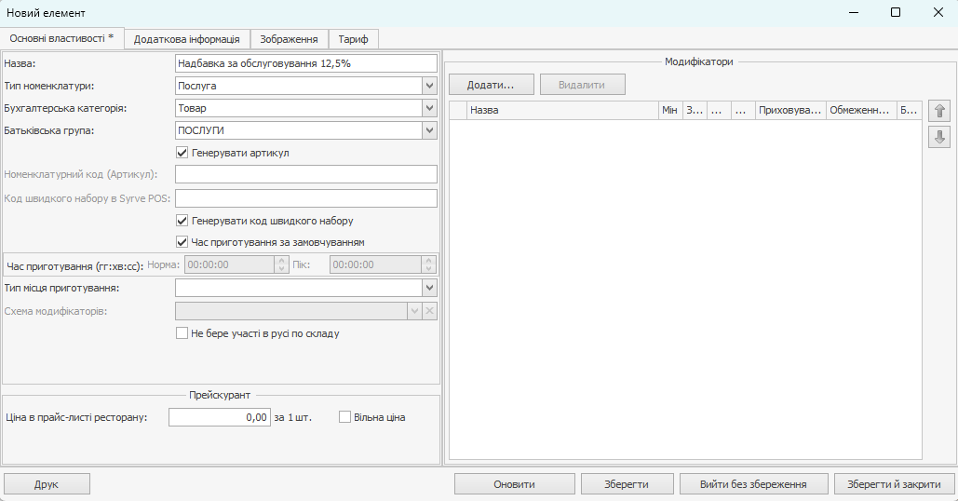Open the Тариф tab
Image resolution: width=958 pixels, height=501 pixels.
click(x=353, y=39)
